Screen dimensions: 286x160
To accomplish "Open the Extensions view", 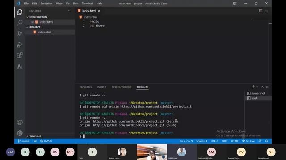I will click(20, 55).
